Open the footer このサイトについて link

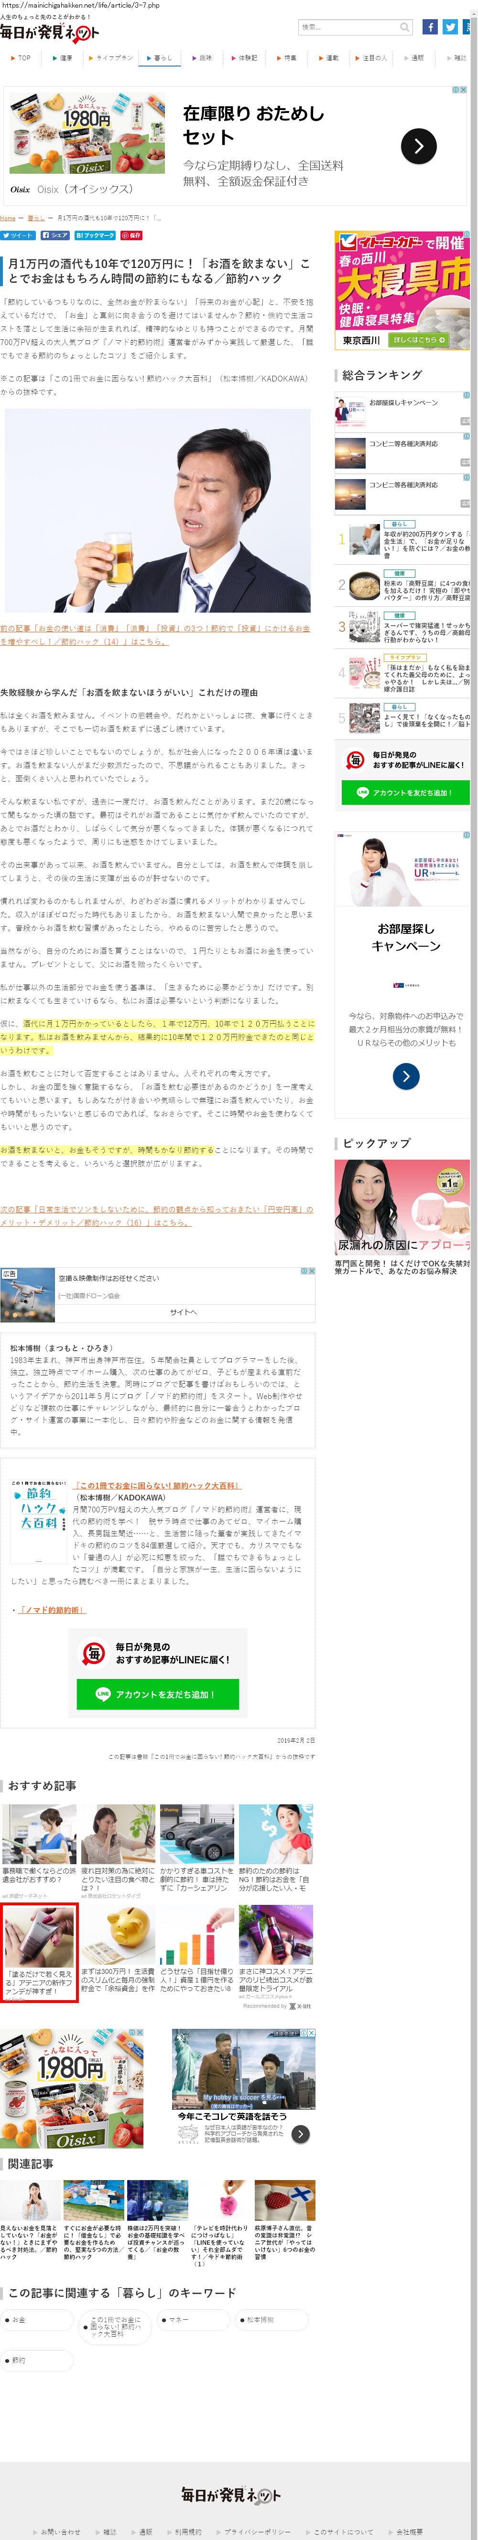343,2532
